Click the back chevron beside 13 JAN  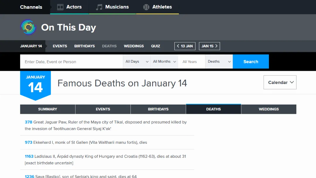[x=178, y=46]
